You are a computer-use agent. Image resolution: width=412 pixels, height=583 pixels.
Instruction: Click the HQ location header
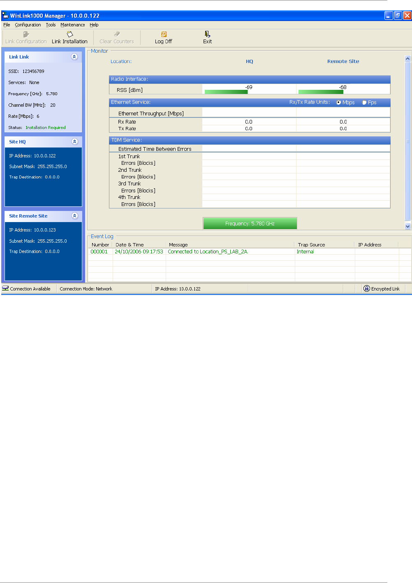pos(250,61)
